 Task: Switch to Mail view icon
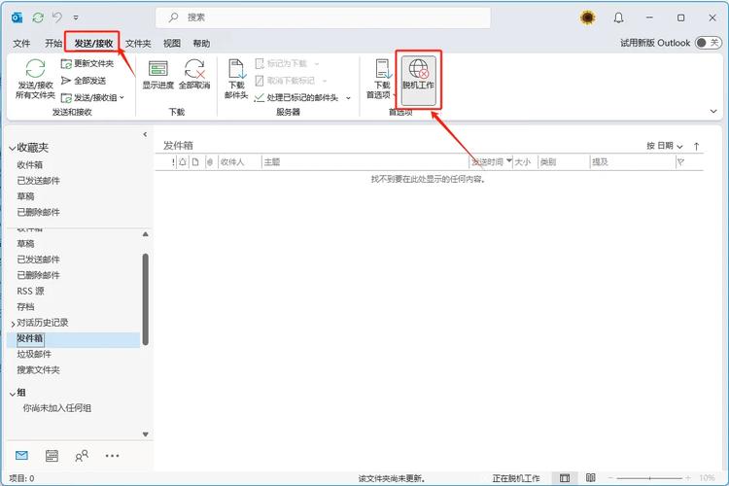pos(21,456)
